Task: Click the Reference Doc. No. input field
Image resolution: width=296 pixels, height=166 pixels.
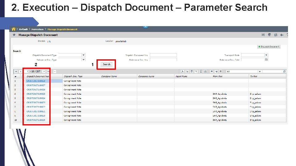Action: click(x=163, y=60)
